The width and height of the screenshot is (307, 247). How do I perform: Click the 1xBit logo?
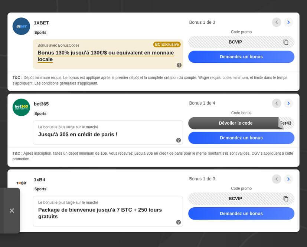point(21,183)
